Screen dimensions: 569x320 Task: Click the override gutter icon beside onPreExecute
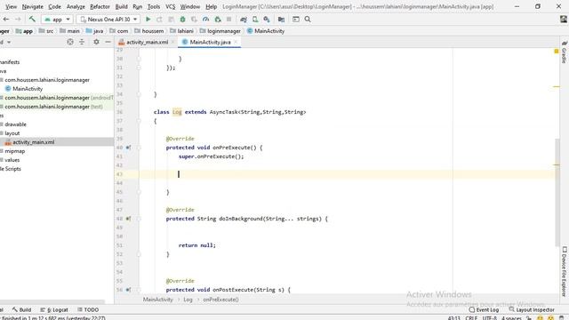128,148
